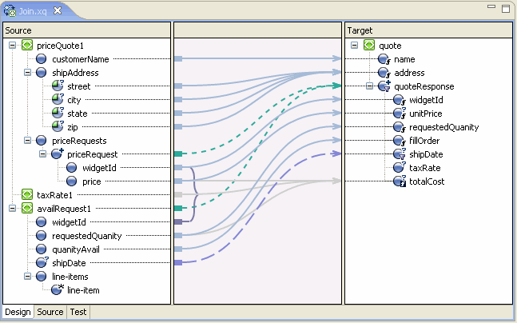The image size is (517, 323).
Task: Select the priceRequest green link handle
Action: pos(178,154)
